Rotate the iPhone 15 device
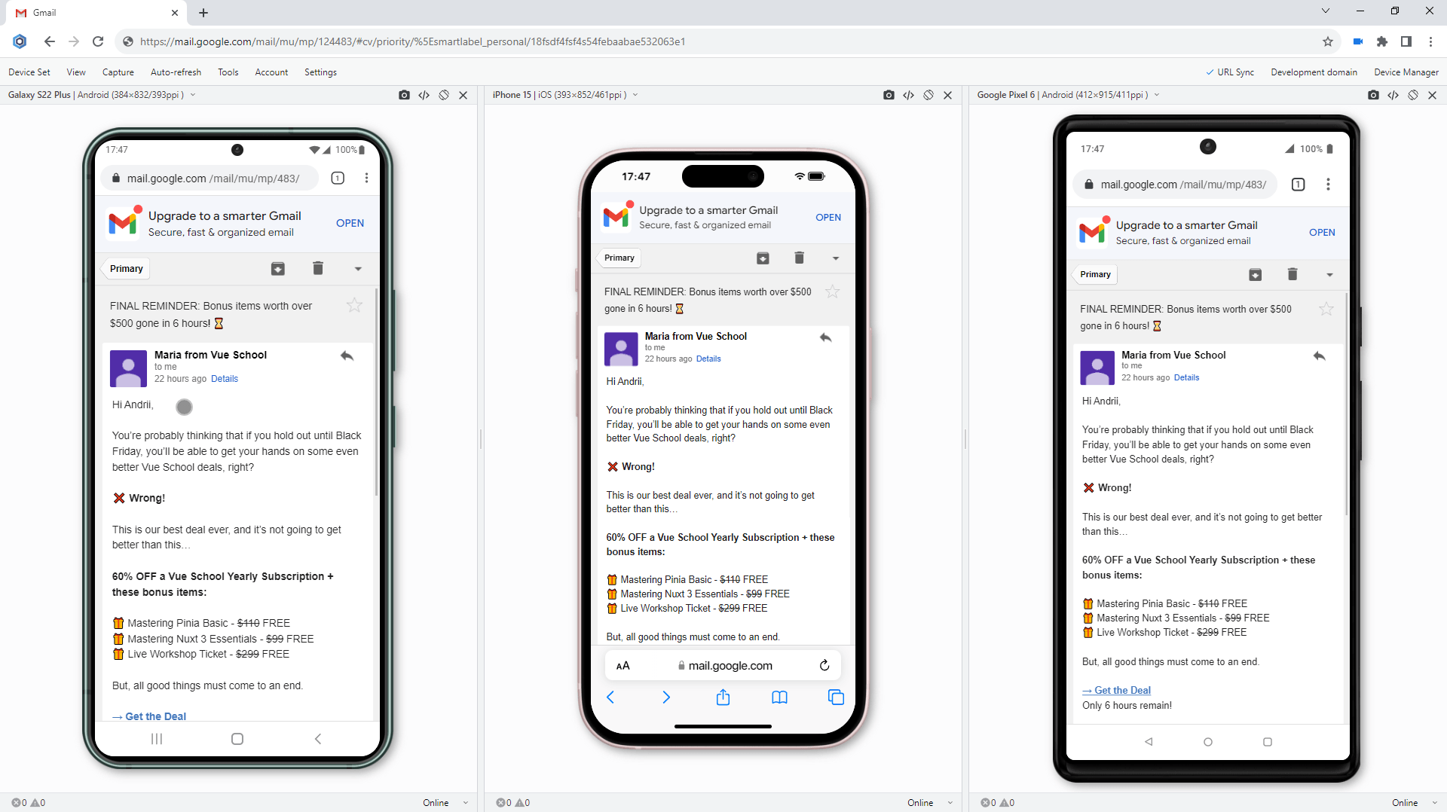1447x812 pixels. click(928, 95)
